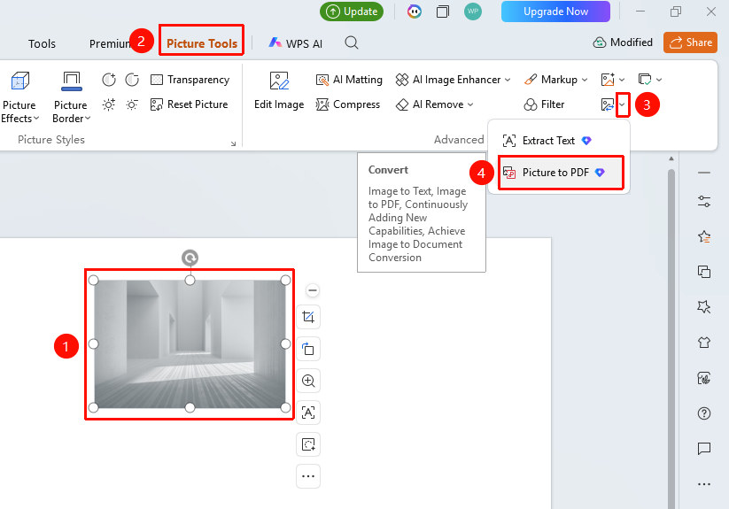
Task: Click Reset Picture
Action: tap(189, 104)
